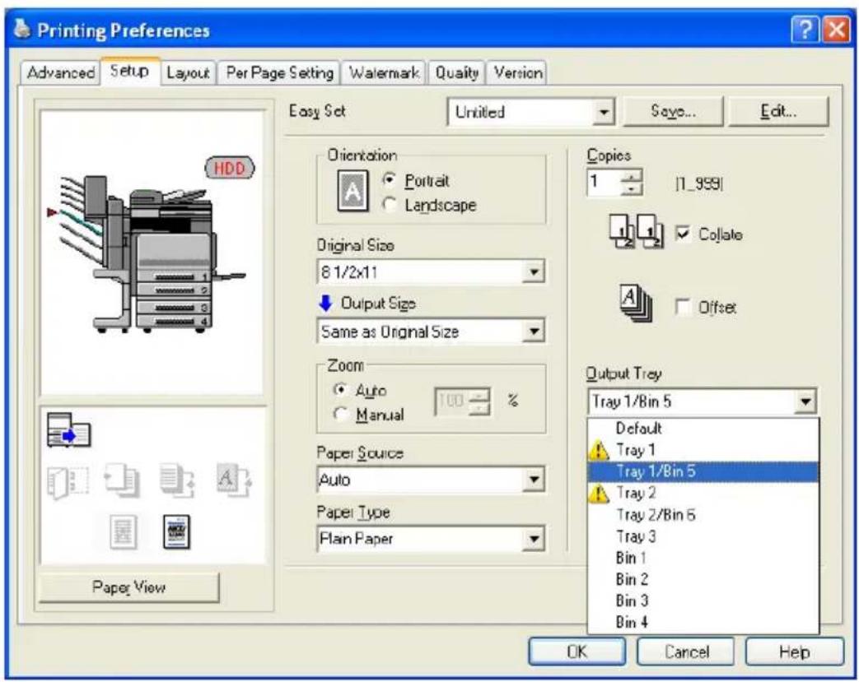Open the Easy Set dropdown

[x=603, y=112]
